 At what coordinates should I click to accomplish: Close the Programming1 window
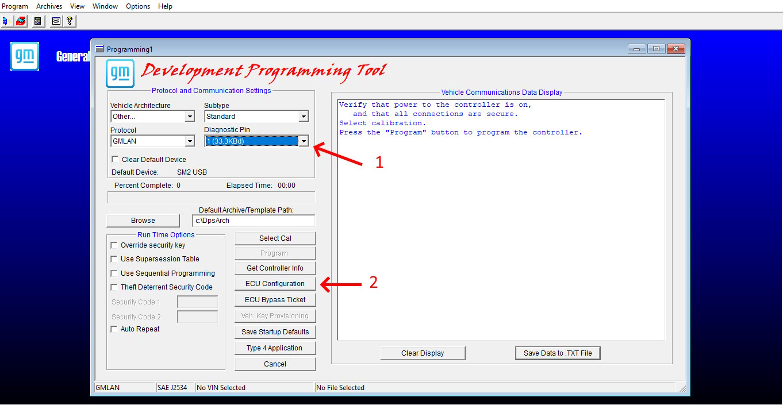[x=675, y=49]
